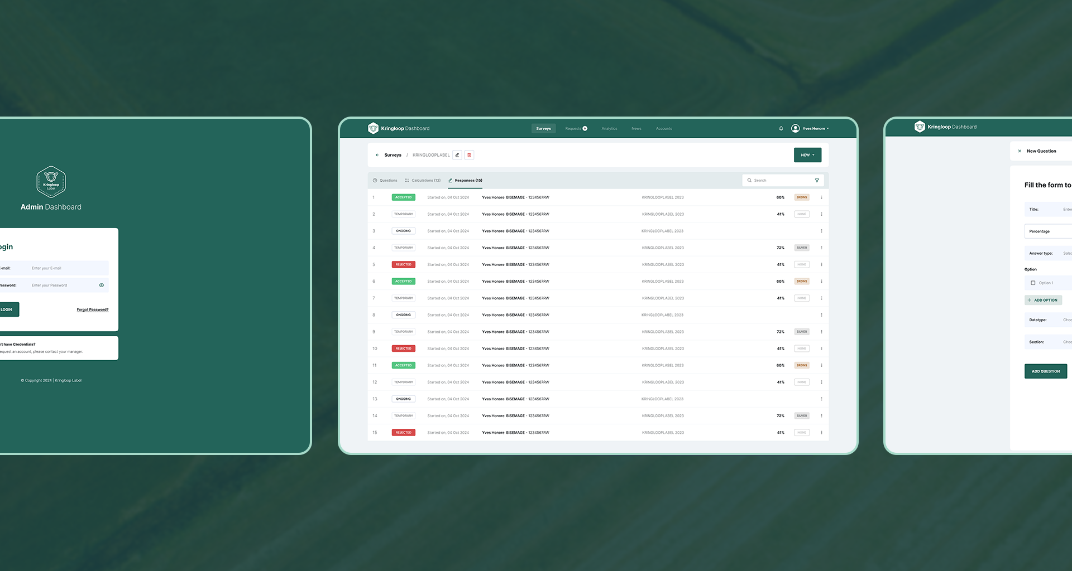1072x571 pixels.
Task: Click the ADD OPTION button
Action: coord(1043,300)
